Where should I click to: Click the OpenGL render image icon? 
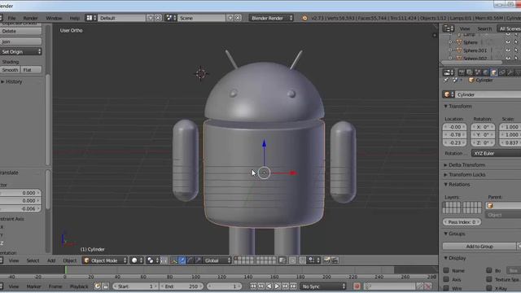coord(326,260)
